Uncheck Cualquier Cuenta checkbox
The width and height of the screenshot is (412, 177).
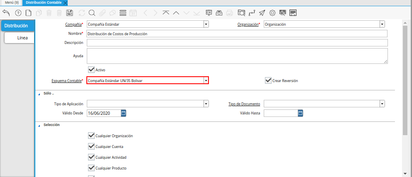91,147
